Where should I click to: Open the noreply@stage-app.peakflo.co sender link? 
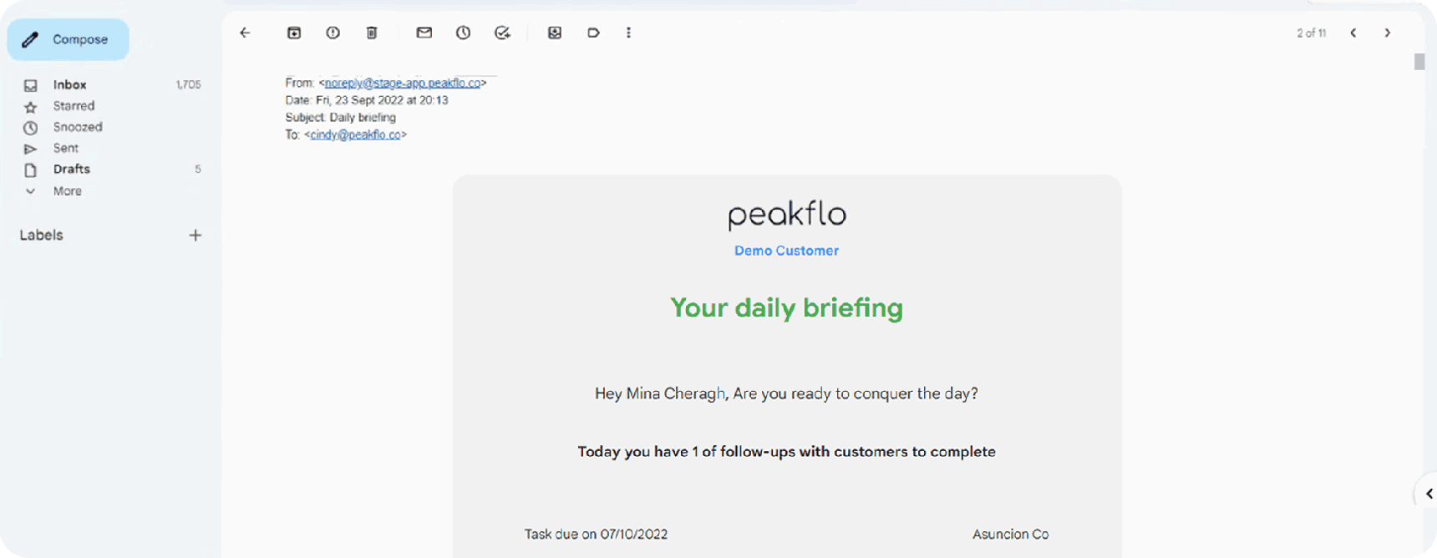(x=403, y=83)
